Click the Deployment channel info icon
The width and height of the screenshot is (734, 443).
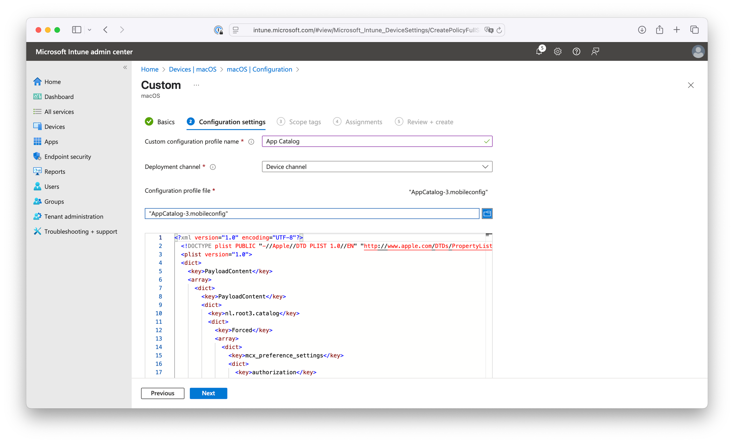pyautogui.click(x=213, y=167)
